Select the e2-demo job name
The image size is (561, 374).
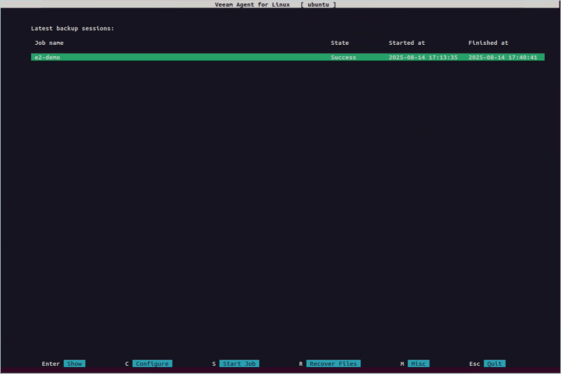[47, 57]
